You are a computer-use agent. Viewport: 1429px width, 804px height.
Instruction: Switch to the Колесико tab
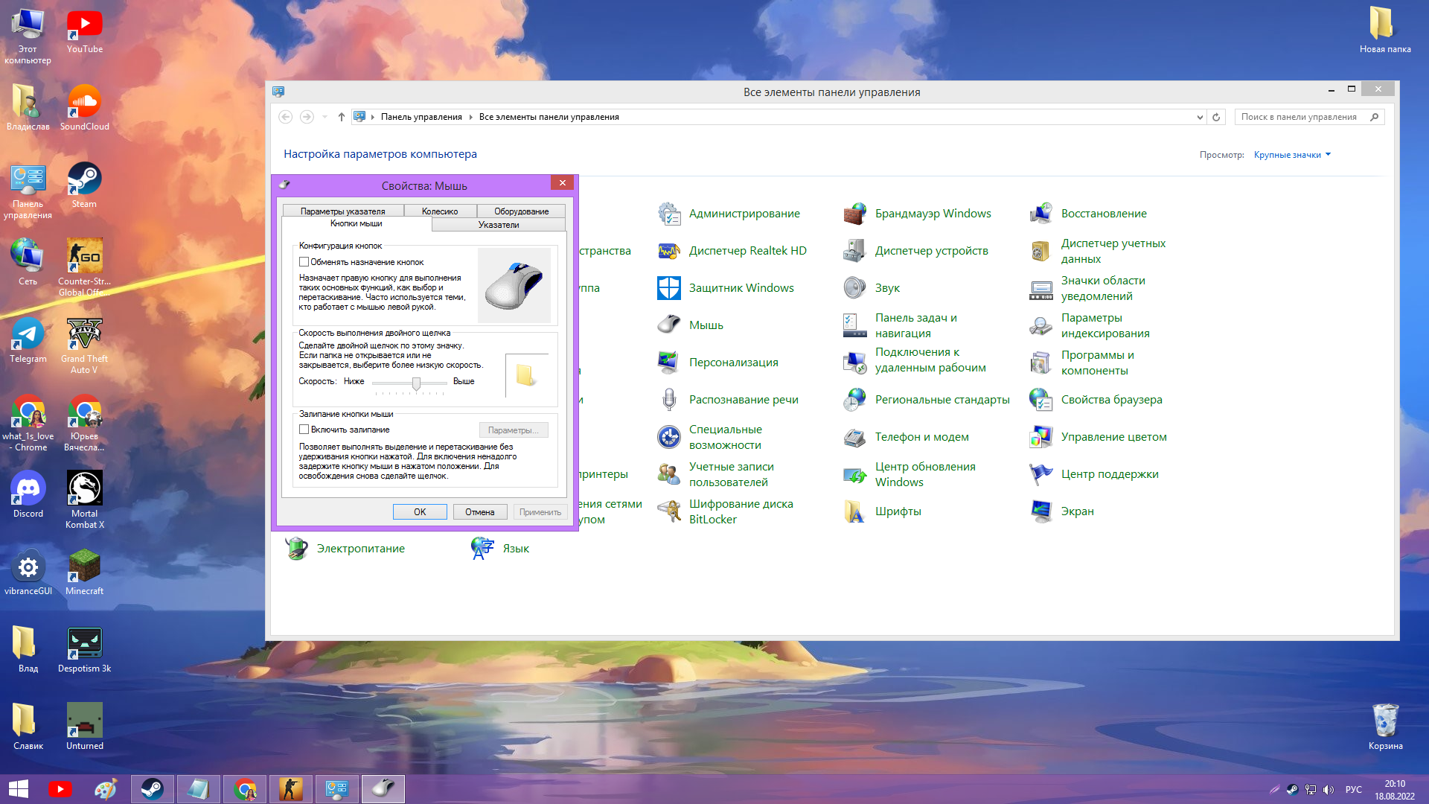tap(439, 211)
